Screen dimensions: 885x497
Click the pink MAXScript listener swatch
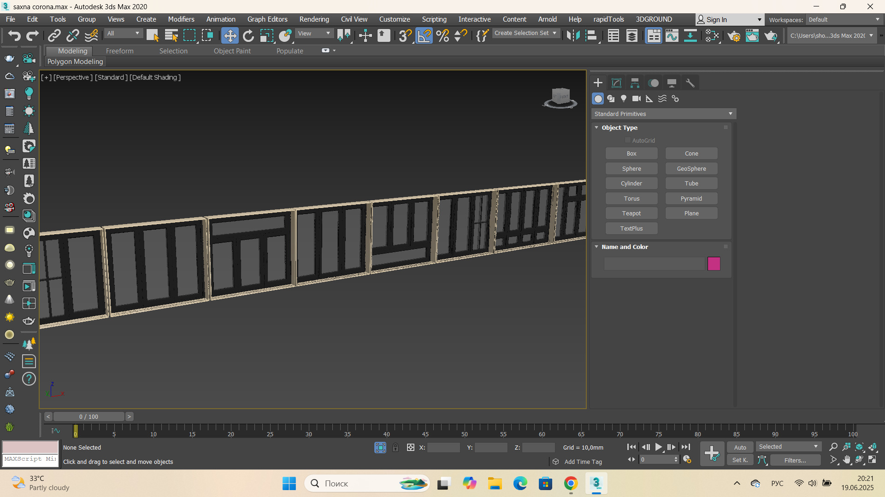(x=30, y=447)
